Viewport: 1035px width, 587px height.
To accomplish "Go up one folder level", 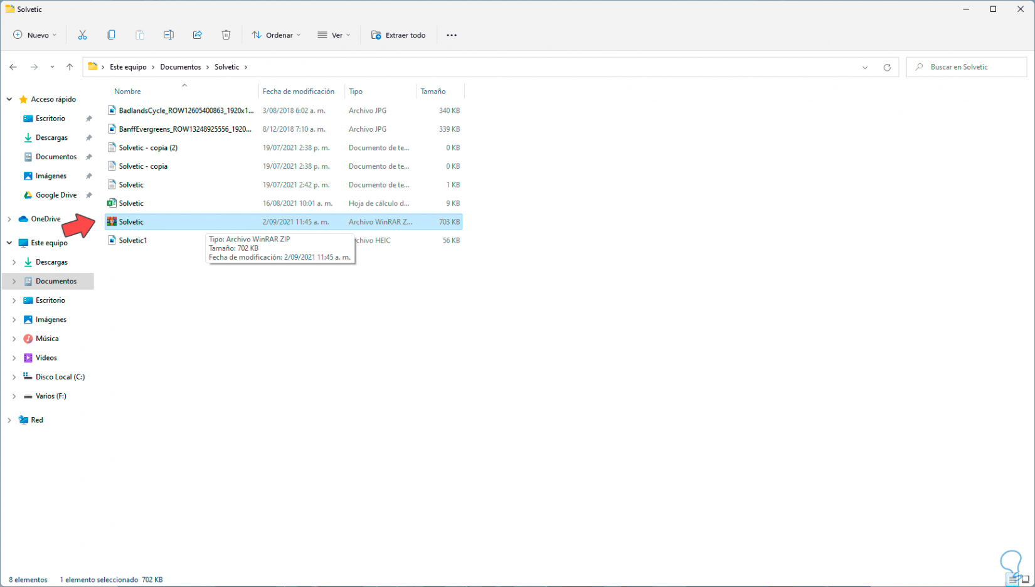I will [70, 67].
